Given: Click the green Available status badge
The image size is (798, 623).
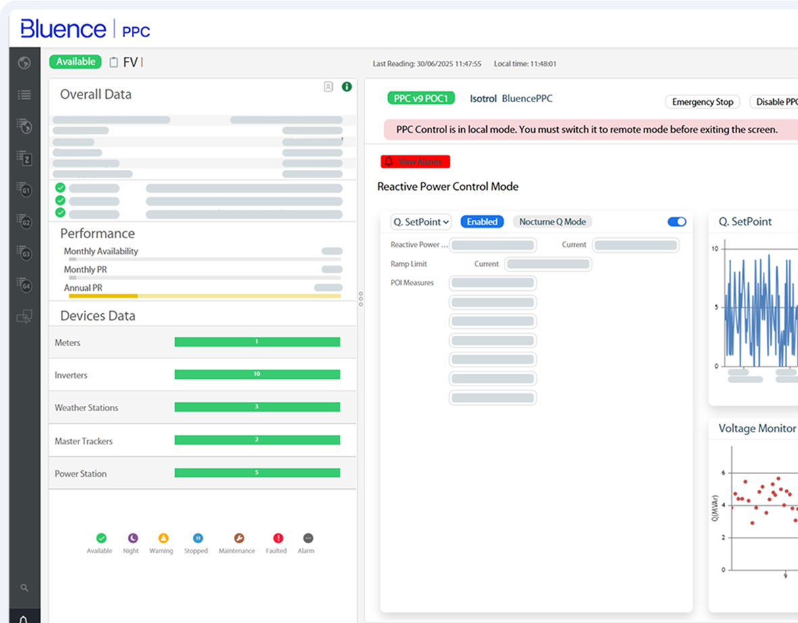Looking at the screenshot, I should [x=75, y=62].
